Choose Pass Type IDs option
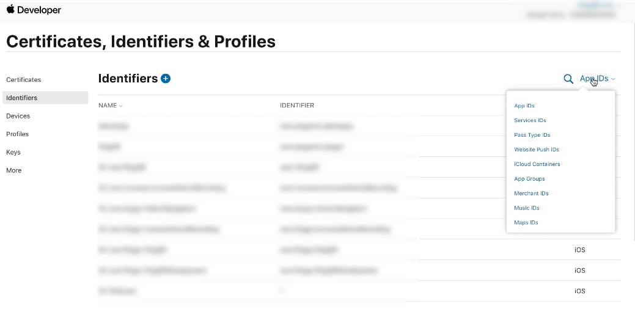Screen dimensions: 635x334 (532, 135)
